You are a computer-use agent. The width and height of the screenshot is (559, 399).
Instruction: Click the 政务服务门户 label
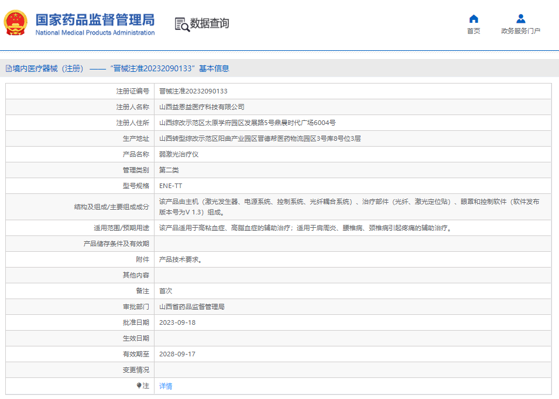[520, 31]
